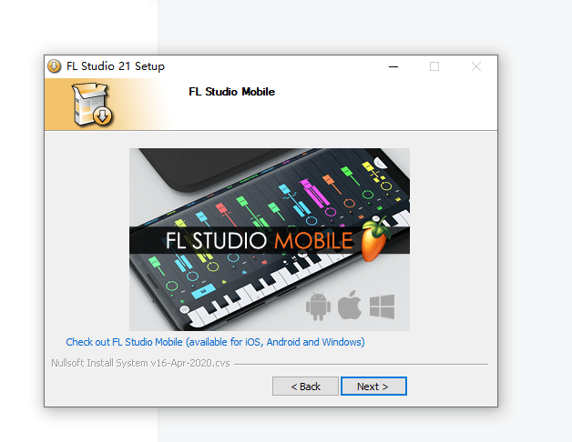Click the white FL STUDIO banner text
The height and width of the screenshot is (442, 572).
tap(216, 240)
